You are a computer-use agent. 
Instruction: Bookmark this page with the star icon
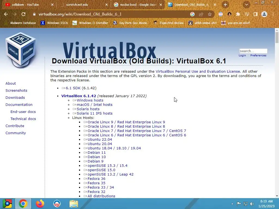click(210, 14)
